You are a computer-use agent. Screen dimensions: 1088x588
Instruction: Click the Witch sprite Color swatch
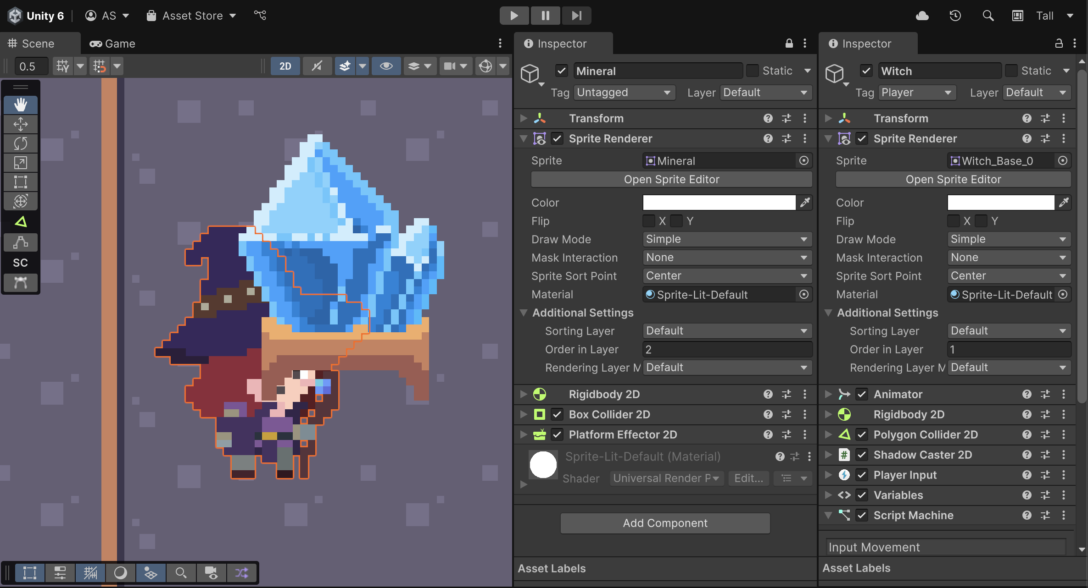[1000, 203]
